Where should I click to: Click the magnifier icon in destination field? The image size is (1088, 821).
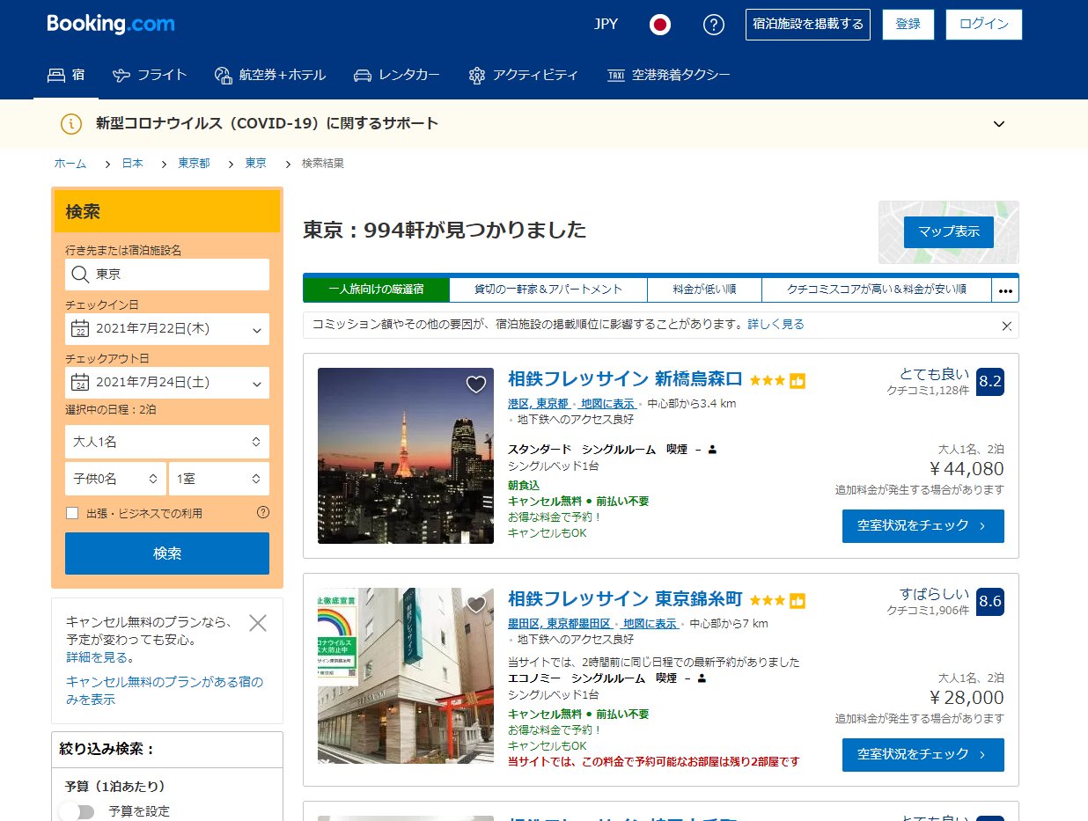click(x=81, y=275)
